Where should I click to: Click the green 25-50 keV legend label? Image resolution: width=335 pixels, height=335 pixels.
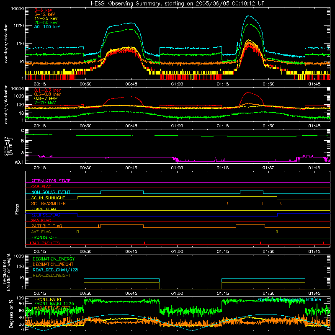[46, 23]
